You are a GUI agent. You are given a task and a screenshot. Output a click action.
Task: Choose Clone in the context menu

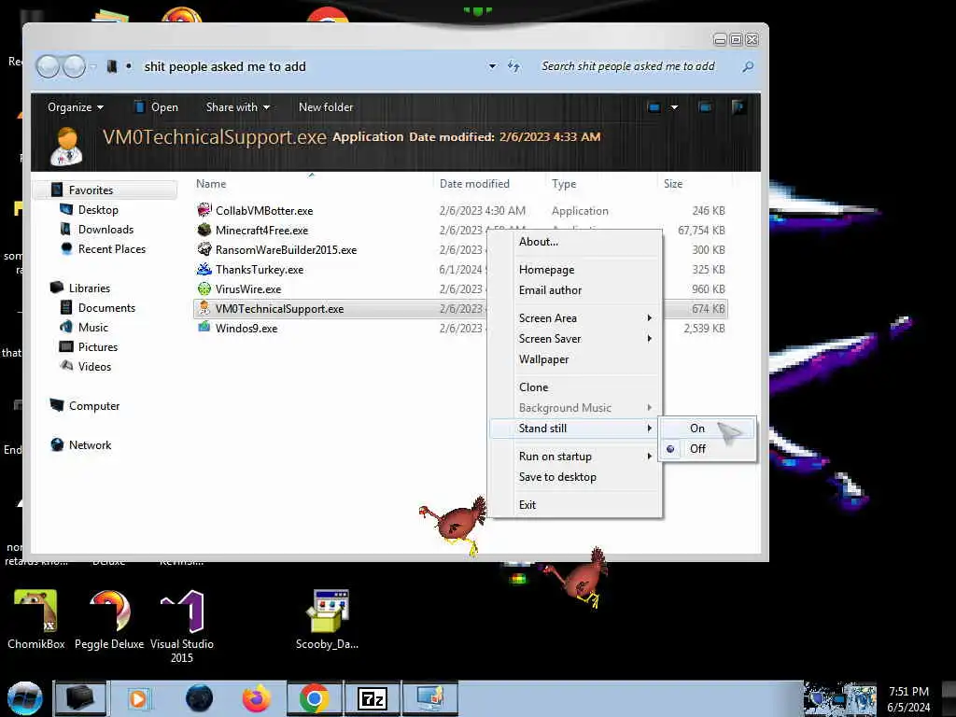(575, 387)
